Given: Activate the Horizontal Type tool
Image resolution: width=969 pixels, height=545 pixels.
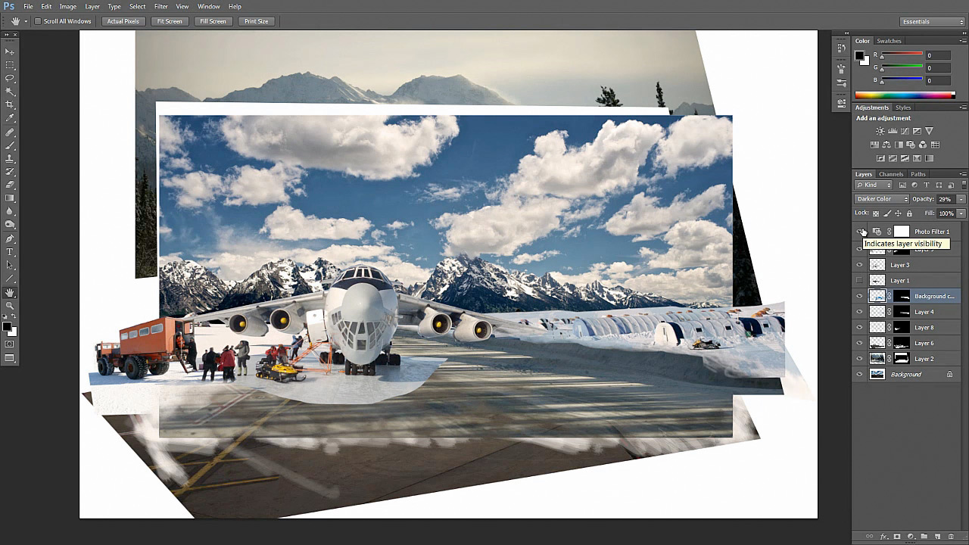Looking at the screenshot, I should (10, 251).
